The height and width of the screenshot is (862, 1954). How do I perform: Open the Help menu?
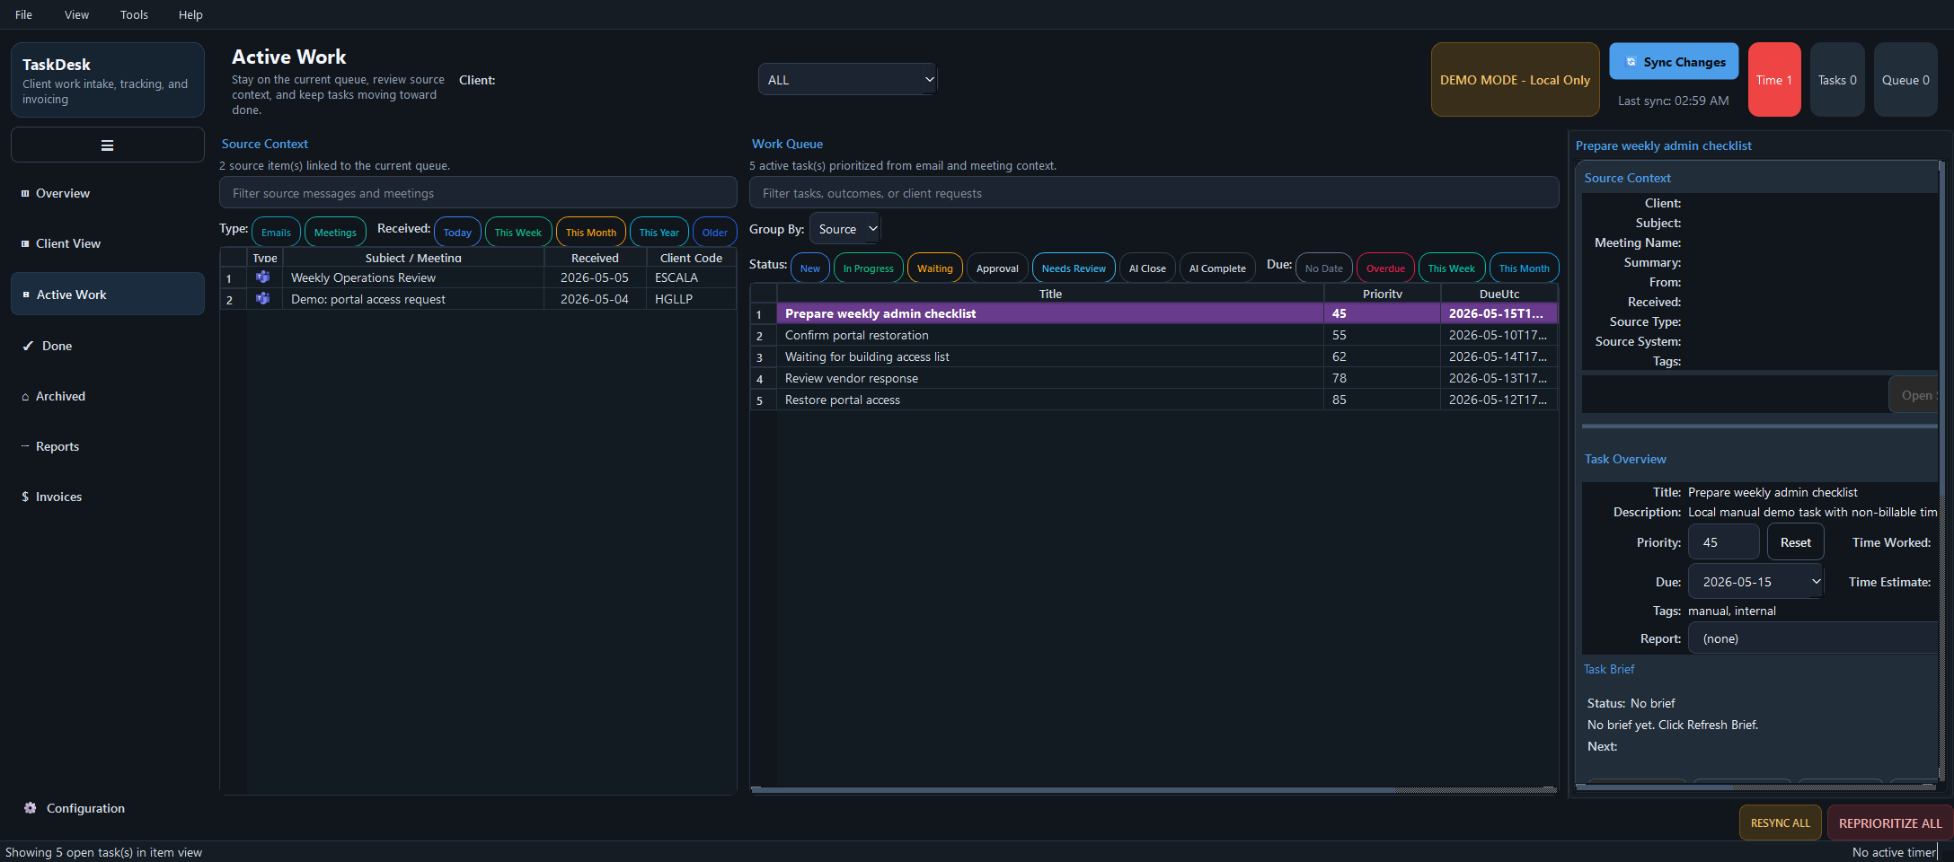point(190,14)
